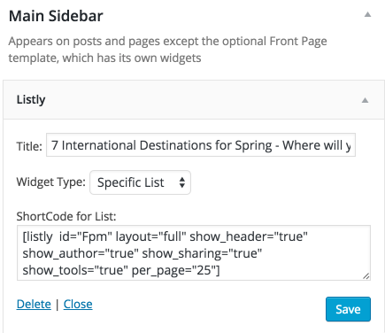Screen dimensions: 385x333
Task: Click the up-down arrows on Specific List
Action: click(182, 182)
